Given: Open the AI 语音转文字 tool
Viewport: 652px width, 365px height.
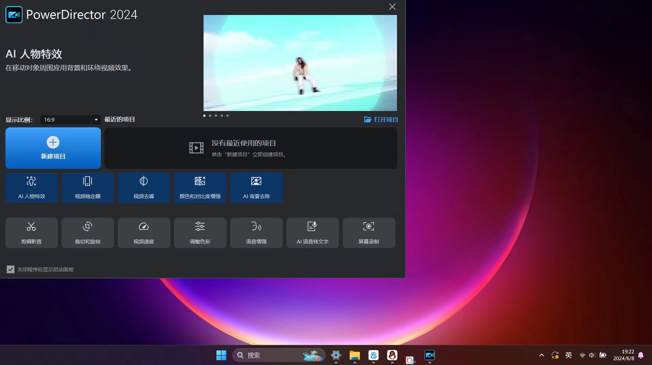Looking at the screenshot, I should (313, 233).
